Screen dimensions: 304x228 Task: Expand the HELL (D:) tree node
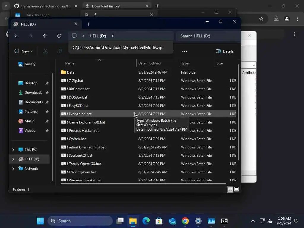(13, 159)
